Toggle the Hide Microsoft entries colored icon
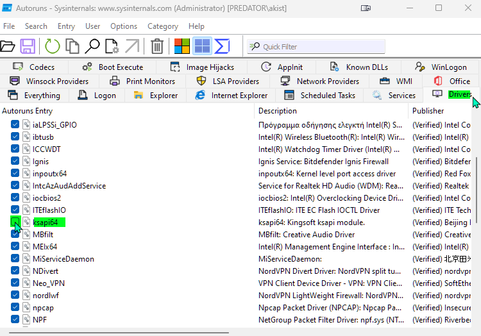Image resolution: width=481 pixels, height=336 pixels. click(182, 46)
